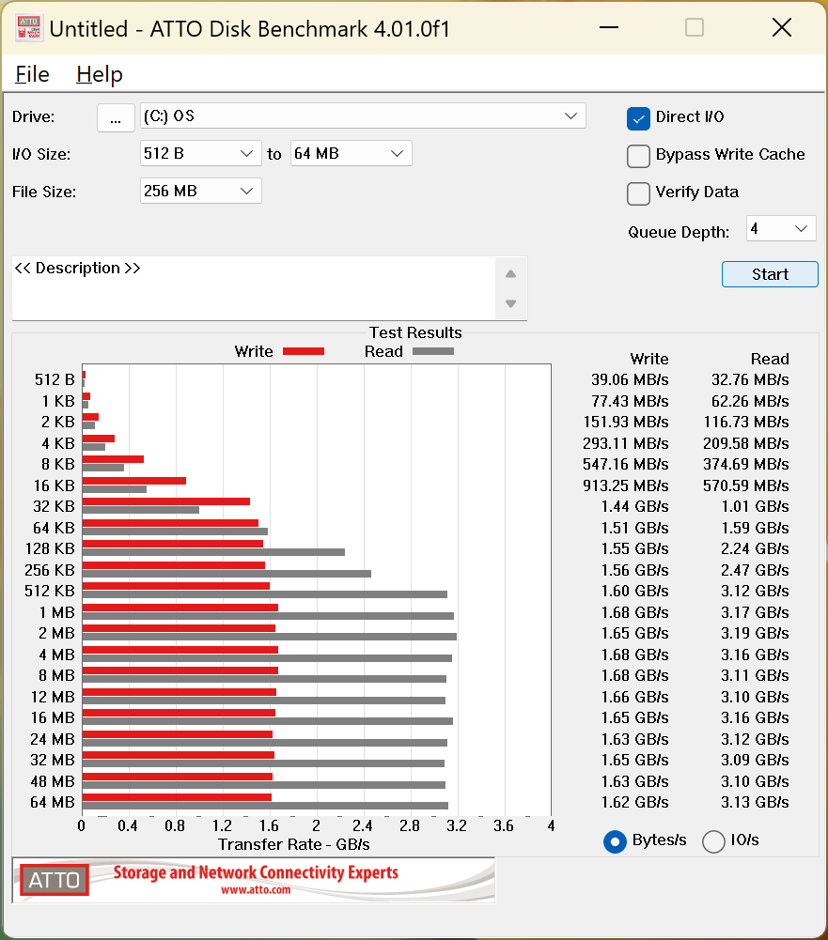Click into the Description text field
Screen dimensions: 828x940
253,288
